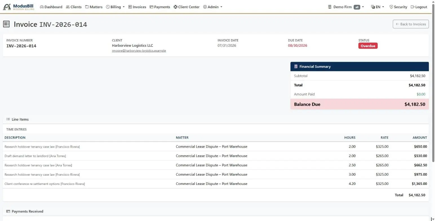The width and height of the screenshot is (435, 221).
Task: Go to the Dashboard page
Action: point(51,7)
